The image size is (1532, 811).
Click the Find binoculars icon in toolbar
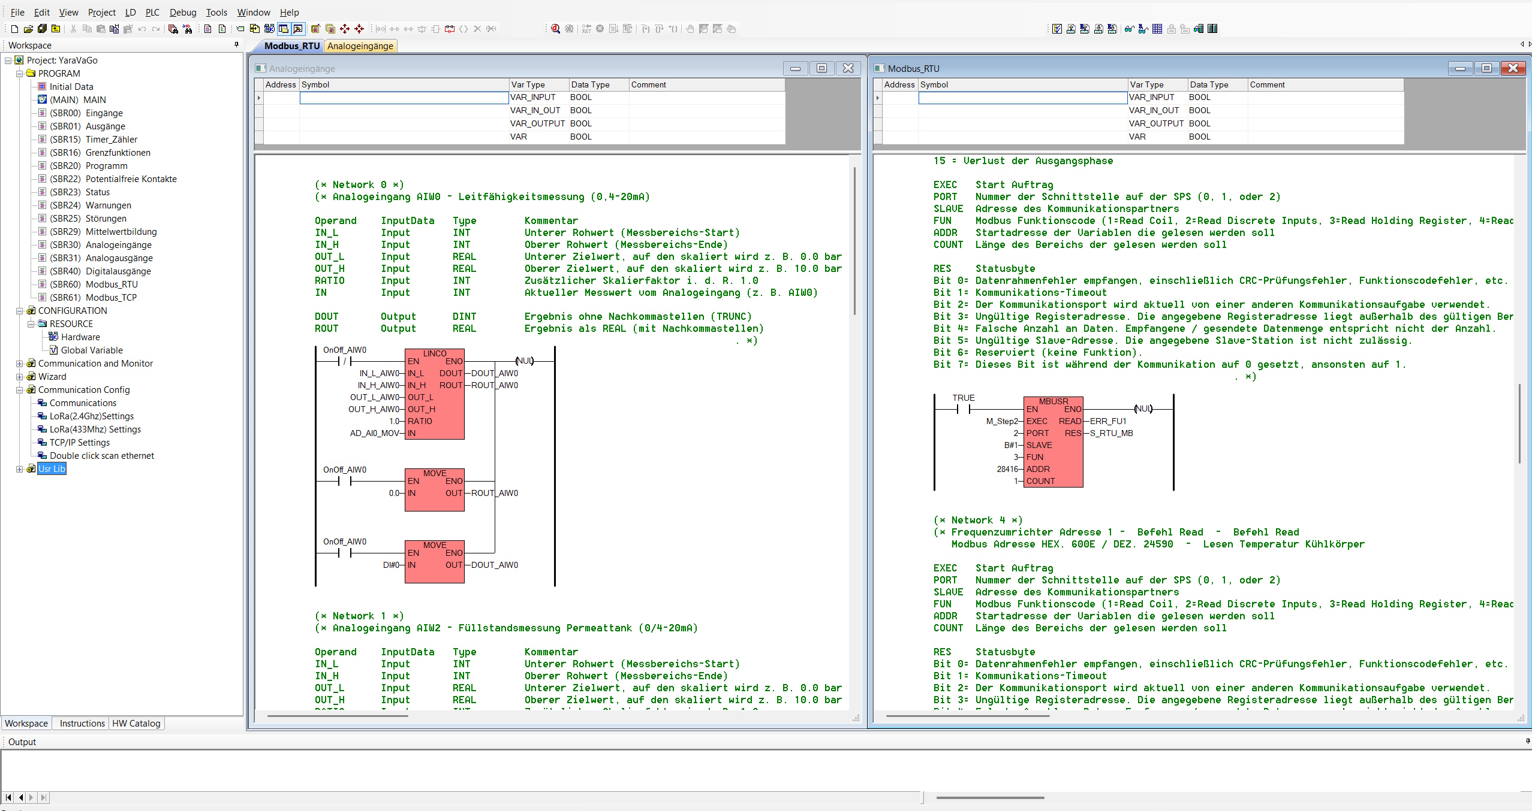[173, 29]
